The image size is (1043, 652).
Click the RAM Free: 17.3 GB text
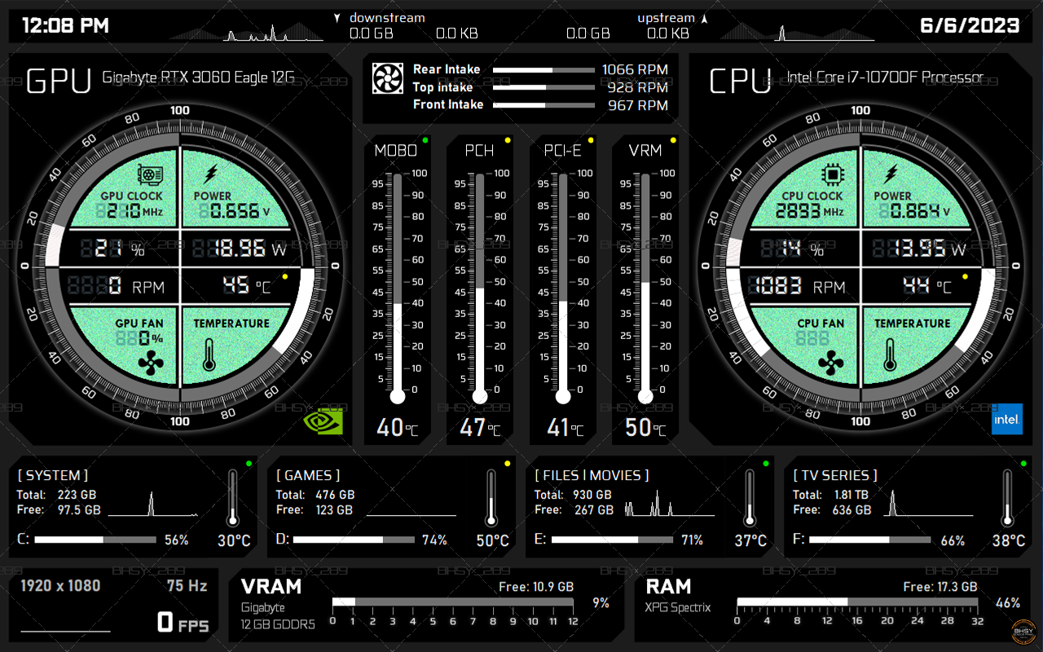(x=940, y=587)
